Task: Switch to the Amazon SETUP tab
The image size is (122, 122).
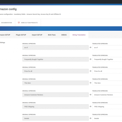Action: (x=5, y=35)
